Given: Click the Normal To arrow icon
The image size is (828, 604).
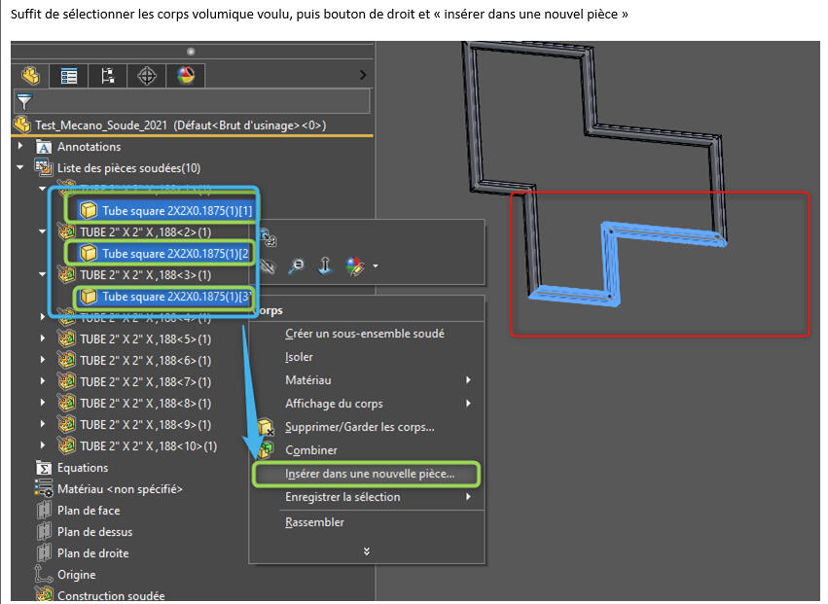Looking at the screenshot, I should click(x=327, y=265).
